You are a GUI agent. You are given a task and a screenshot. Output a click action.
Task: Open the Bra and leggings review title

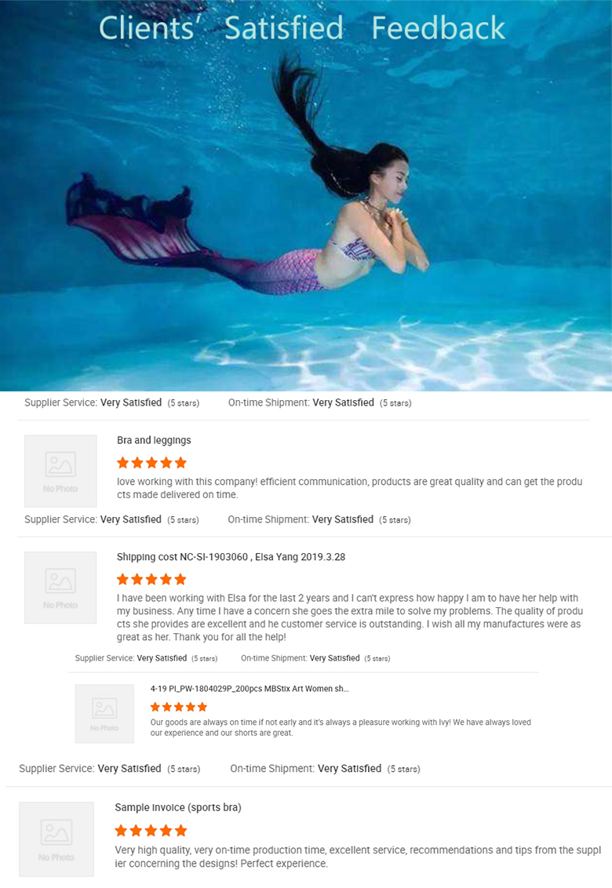tap(154, 441)
